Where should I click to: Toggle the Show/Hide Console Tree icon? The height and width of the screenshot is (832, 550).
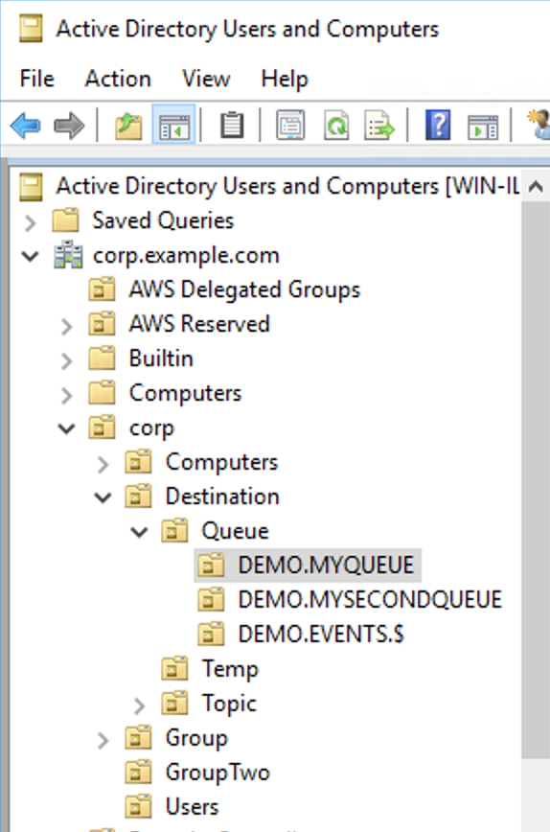click(x=174, y=125)
